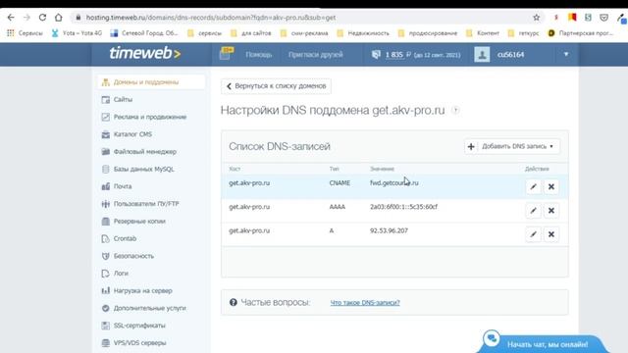This screenshot has width=628, height=353.
Task: Open Пригласи друзей in header
Action: point(316,55)
